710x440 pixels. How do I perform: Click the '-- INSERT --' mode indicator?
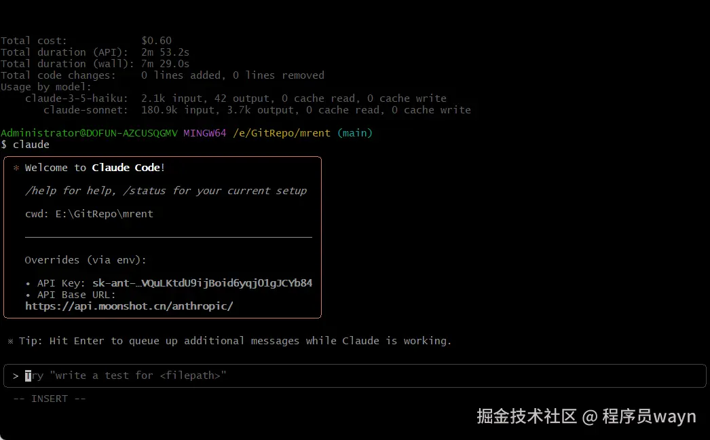pos(50,399)
